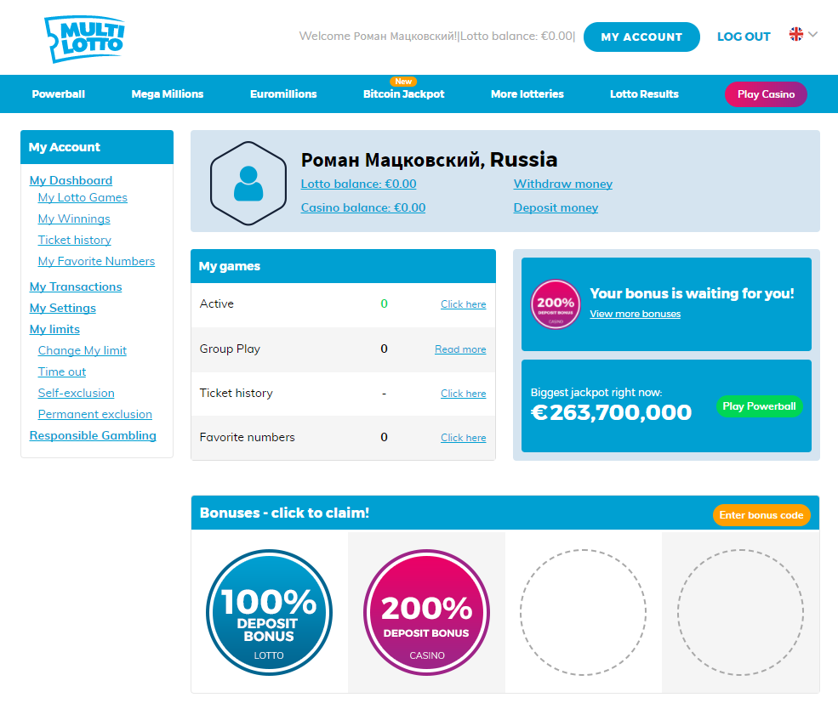Open Change My limit link
The height and width of the screenshot is (726, 838).
82,350
